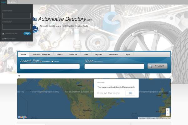Image resolution: width=188 pixels, height=125 pixels.
Task: Open the Terms of Use link
Action: (165, 118)
